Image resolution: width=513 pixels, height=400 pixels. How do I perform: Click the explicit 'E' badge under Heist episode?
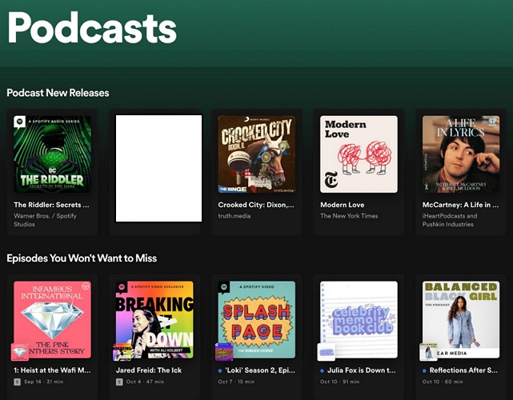18,382
